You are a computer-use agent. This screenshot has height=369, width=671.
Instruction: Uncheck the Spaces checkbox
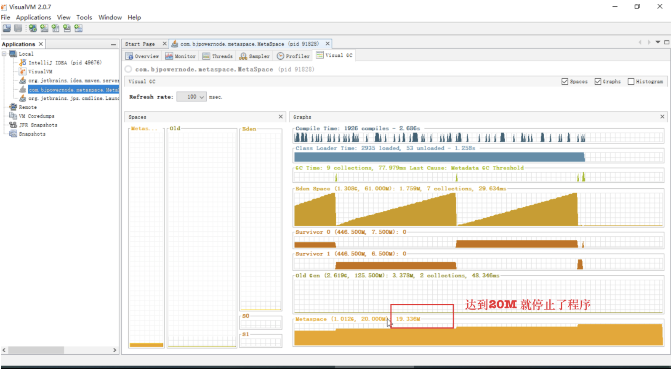point(565,81)
